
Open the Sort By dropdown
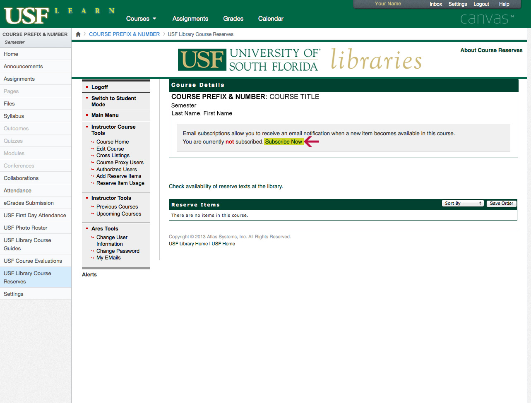coord(463,203)
